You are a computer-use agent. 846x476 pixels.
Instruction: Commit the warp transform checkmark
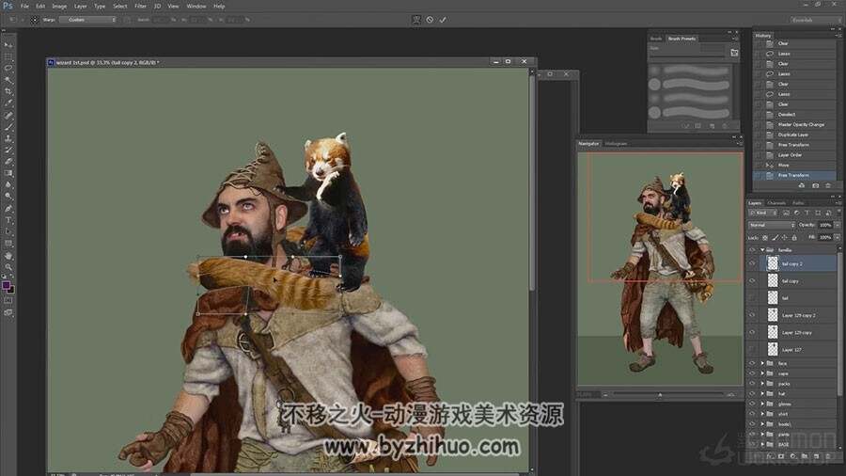point(443,20)
